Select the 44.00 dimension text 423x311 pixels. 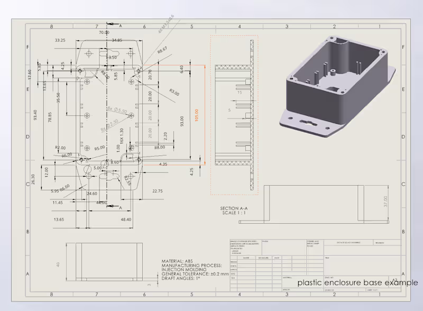click(102, 203)
